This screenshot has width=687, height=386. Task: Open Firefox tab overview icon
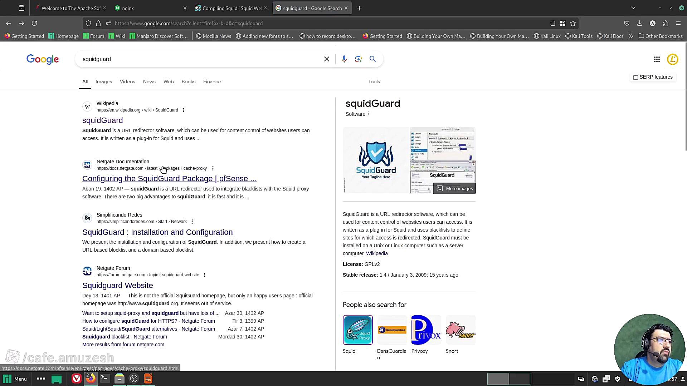point(21,8)
